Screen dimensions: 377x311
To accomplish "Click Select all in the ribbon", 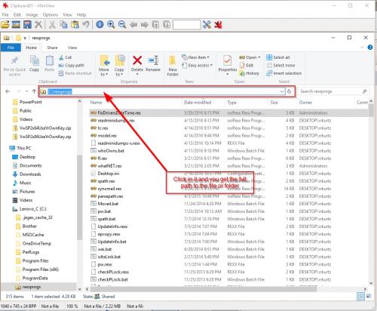I will (278, 57).
